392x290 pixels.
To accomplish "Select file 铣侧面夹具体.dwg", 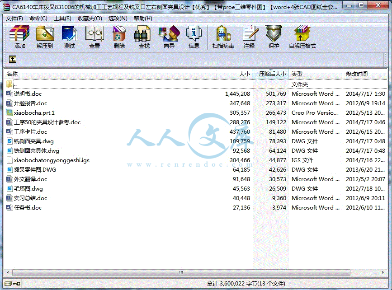I will [x=37, y=150].
